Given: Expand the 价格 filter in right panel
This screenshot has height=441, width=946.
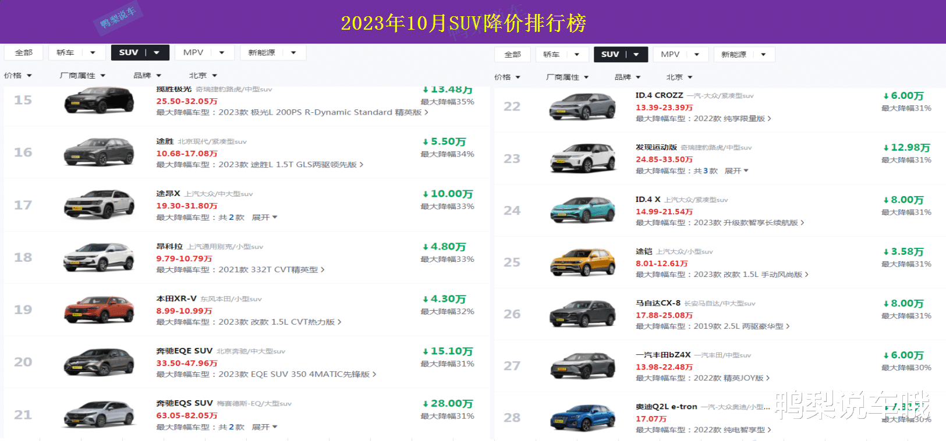Looking at the screenshot, I should click(x=508, y=77).
